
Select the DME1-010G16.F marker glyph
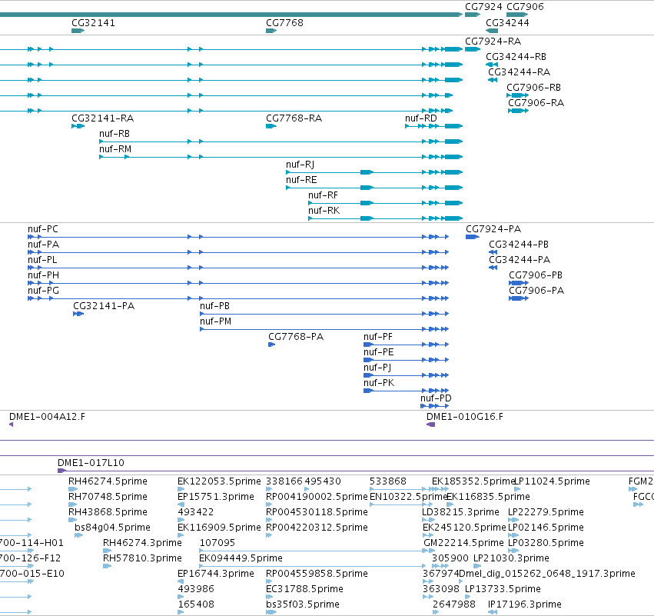(431, 425)
